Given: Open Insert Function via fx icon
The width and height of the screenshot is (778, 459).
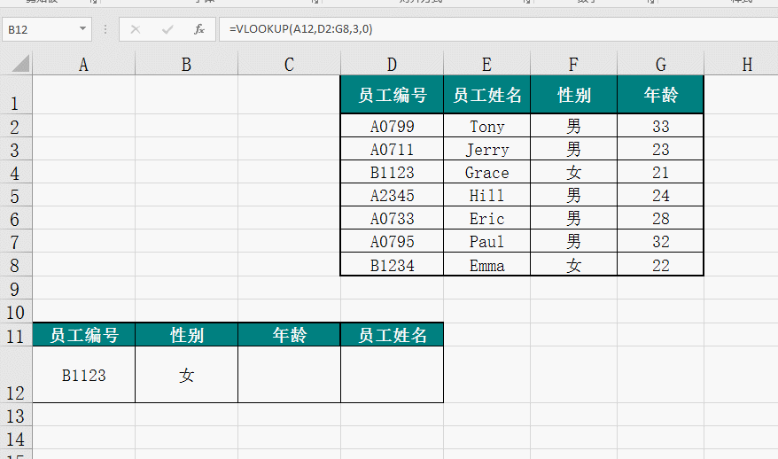Looking at the screenshot, I should (x=199, y=30).
